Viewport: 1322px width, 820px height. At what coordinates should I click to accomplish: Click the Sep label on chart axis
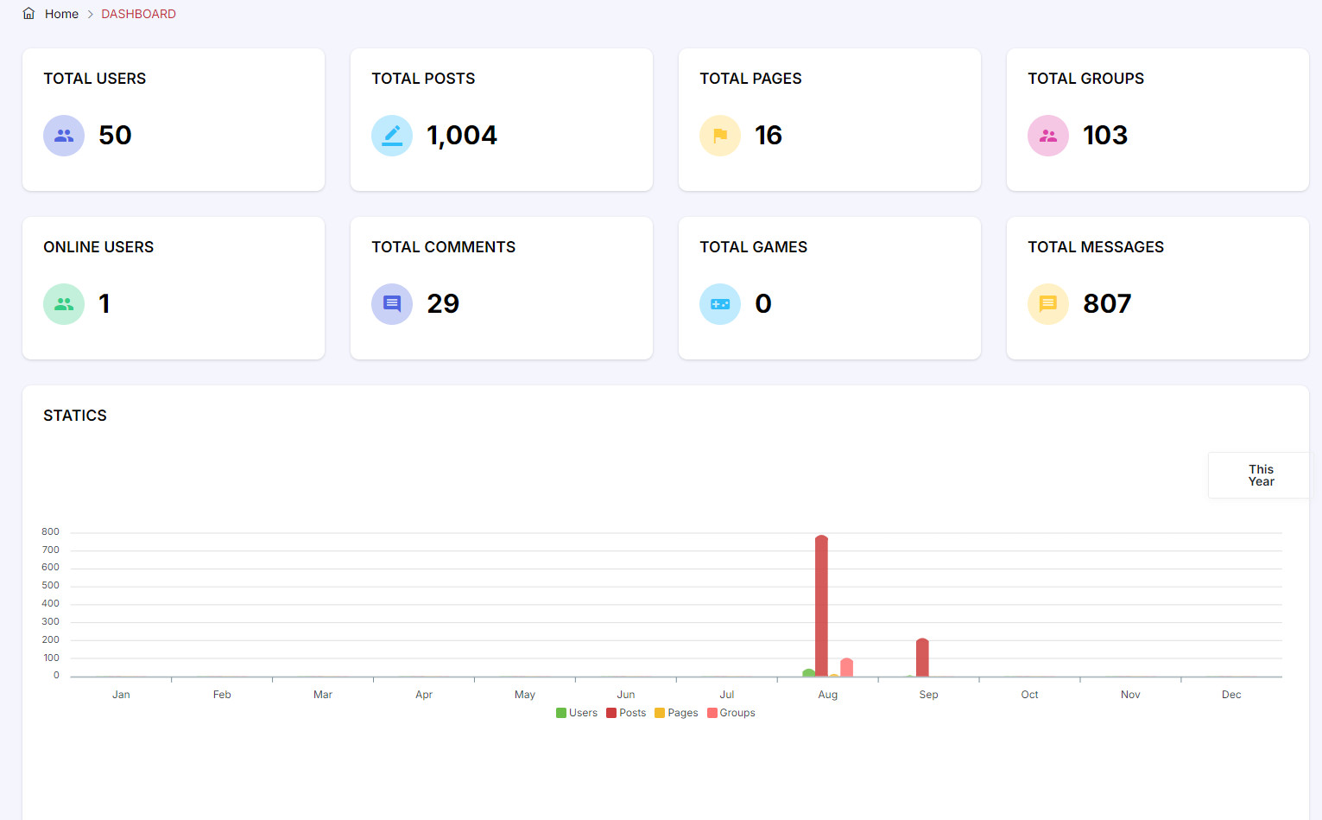(x=928, y=695)
